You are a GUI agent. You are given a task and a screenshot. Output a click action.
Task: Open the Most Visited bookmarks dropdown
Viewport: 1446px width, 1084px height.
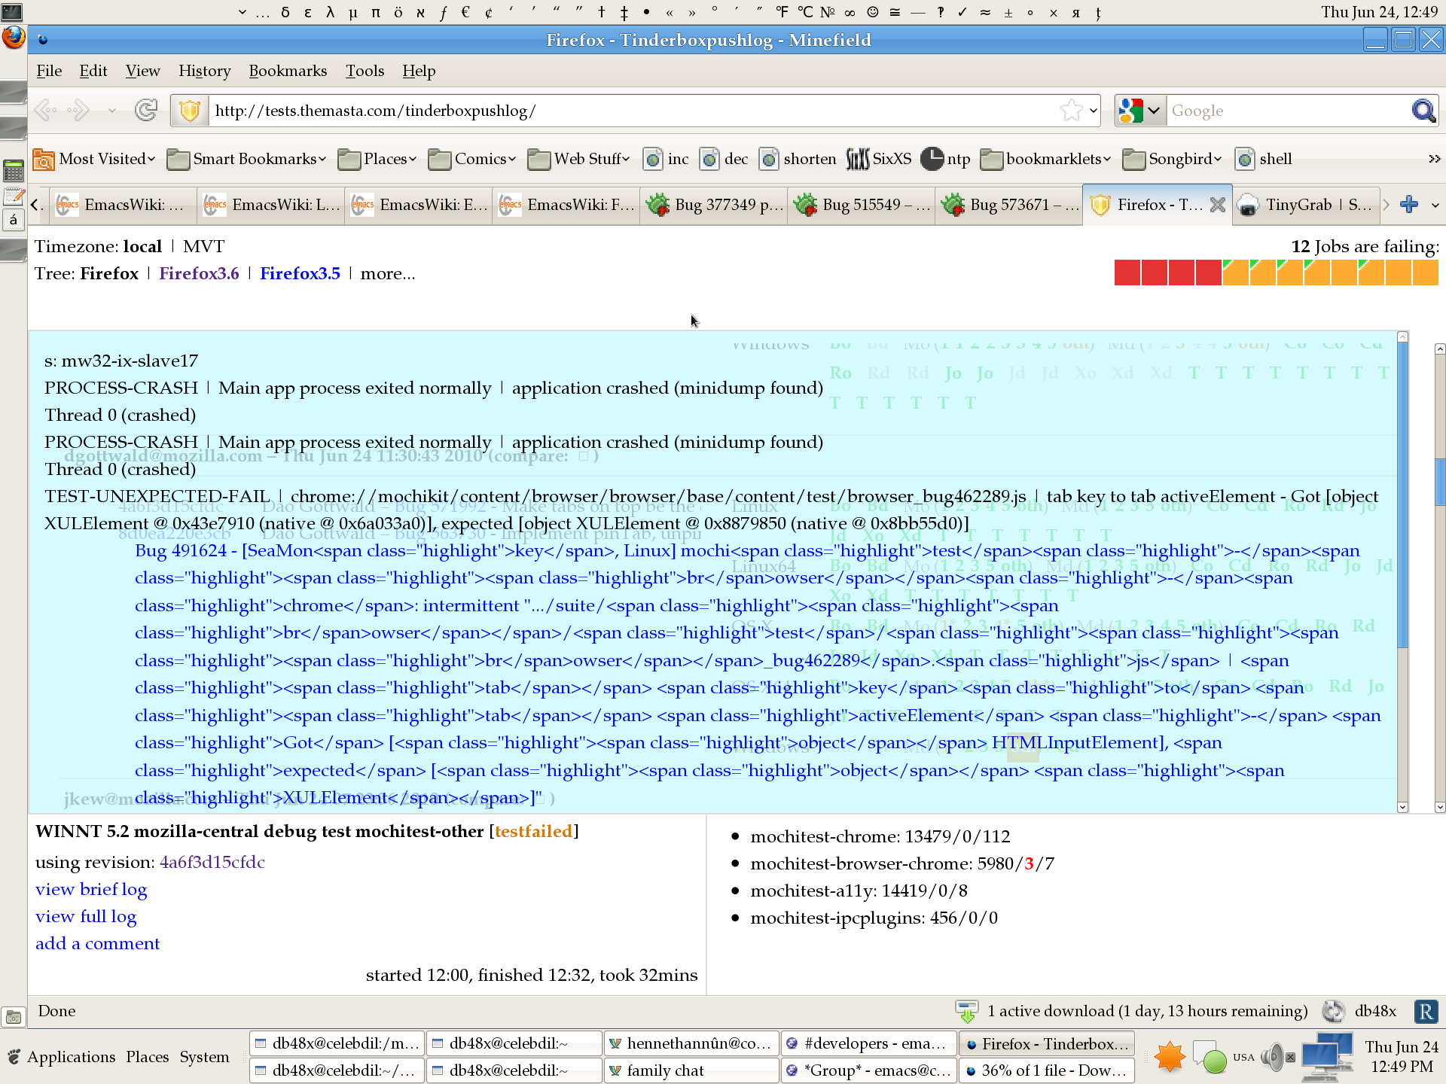click(95, 159)
